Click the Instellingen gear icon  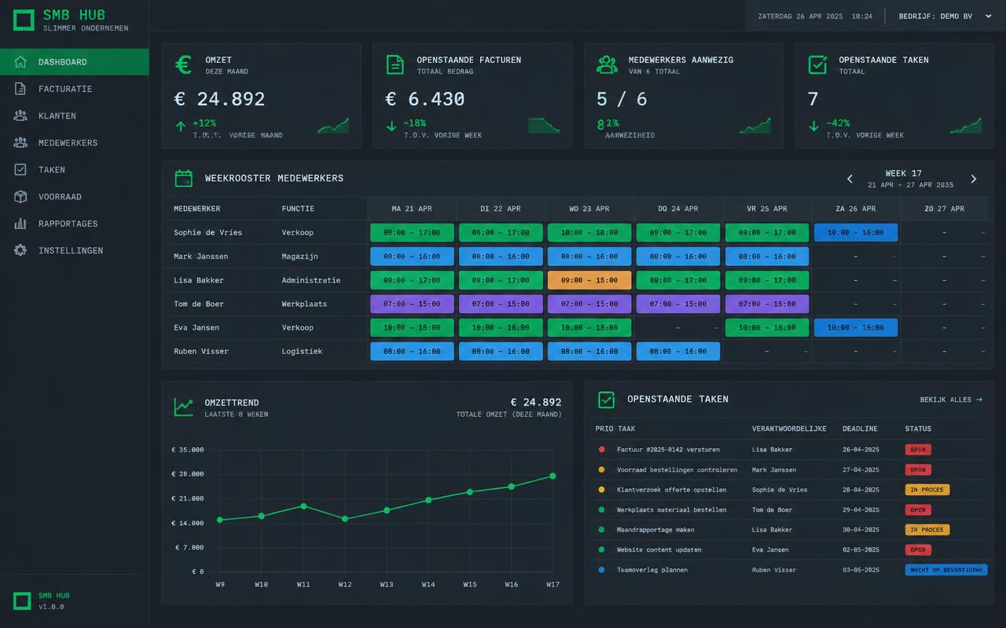coord(20,250)
